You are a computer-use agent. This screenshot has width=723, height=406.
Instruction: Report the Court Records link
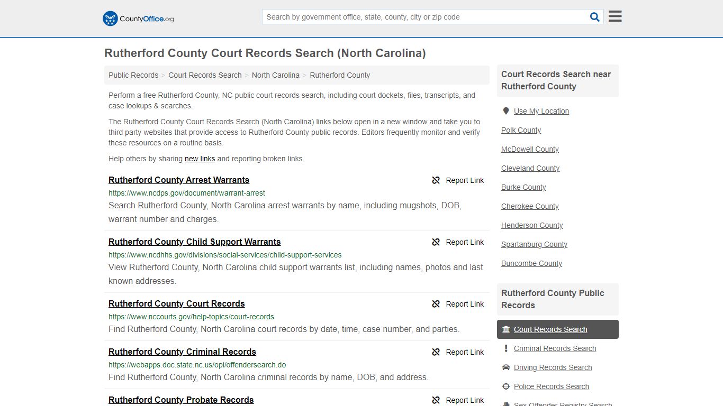tap(458, 304)
